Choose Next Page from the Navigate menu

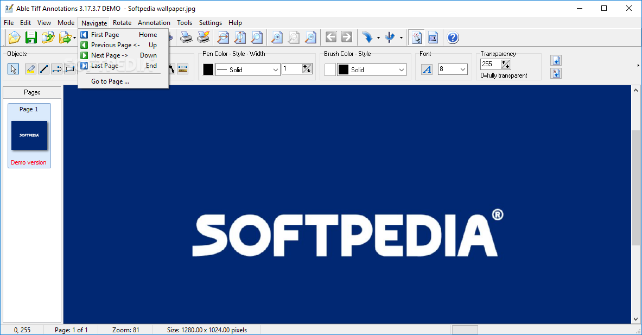tap(123, 55)
